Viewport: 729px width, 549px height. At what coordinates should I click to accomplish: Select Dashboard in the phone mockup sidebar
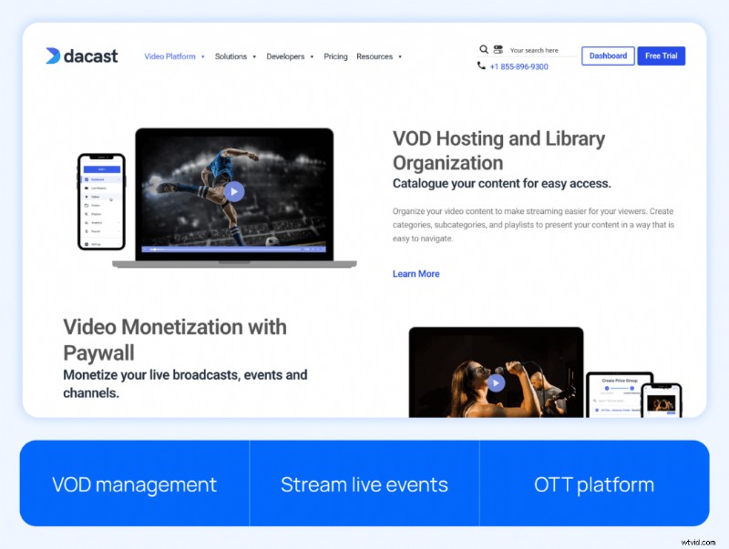(96, 179)
